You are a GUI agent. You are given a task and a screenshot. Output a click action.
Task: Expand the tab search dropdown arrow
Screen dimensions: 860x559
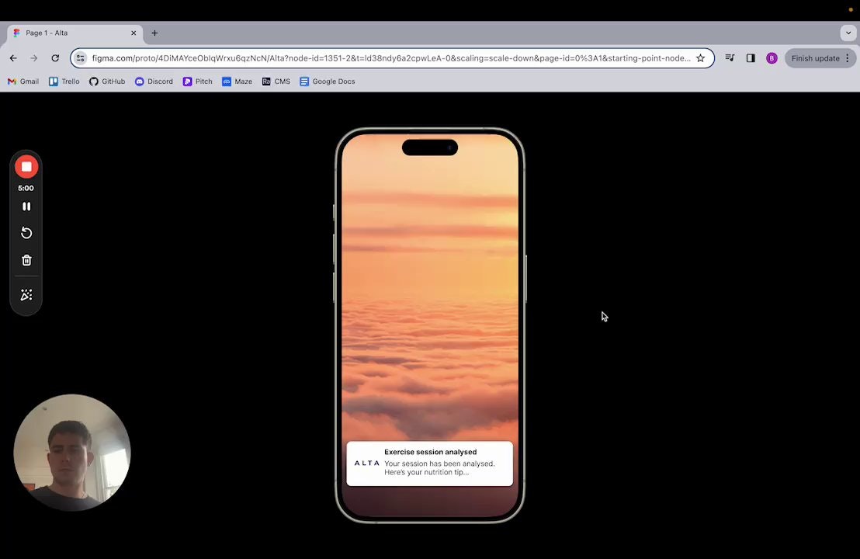point(848,33)
